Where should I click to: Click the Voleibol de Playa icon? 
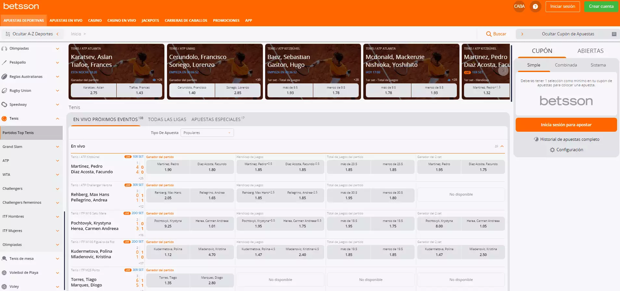tap(4, 273)
